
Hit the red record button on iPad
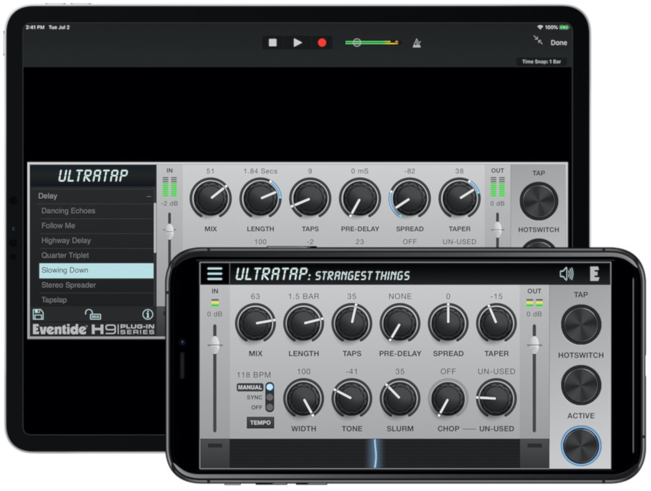coord(322,42)
